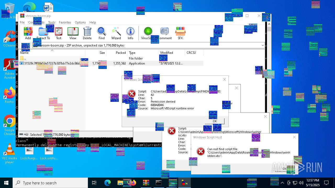Open Adobe Acrobat desktop shortcut
The image size is (335, 188).
pyautogui.click(x=9, y=69)
